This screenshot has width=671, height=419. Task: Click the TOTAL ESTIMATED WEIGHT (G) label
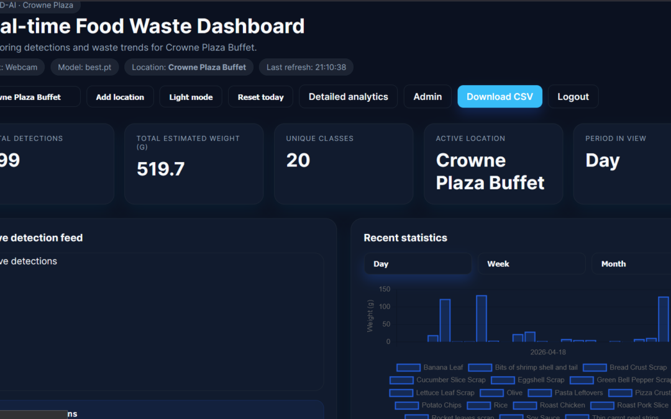point(188,142)
